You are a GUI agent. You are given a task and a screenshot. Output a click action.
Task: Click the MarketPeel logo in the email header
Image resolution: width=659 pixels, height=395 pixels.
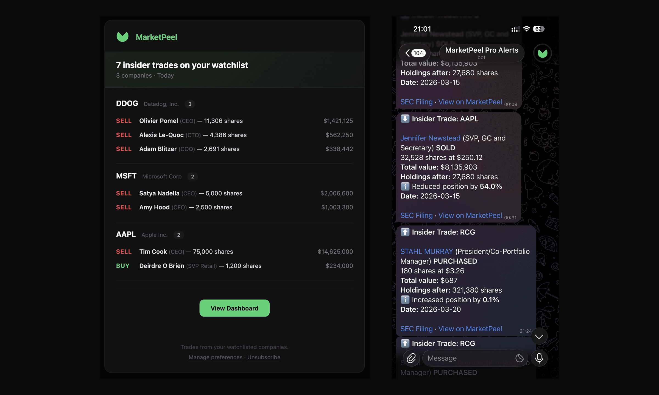click(x=123, y=36)
